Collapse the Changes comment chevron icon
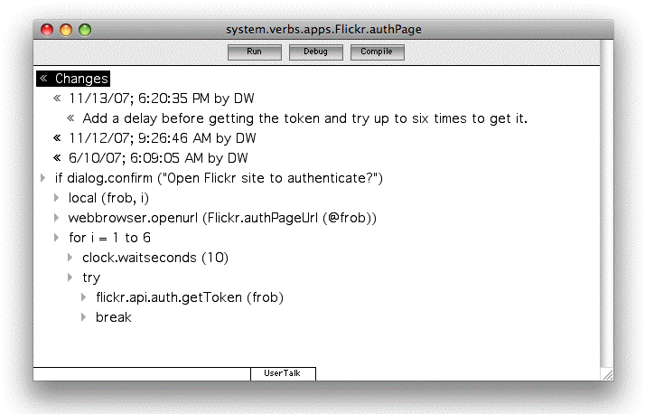This screenshot has width=645, height=414. (x=43, y=79)
